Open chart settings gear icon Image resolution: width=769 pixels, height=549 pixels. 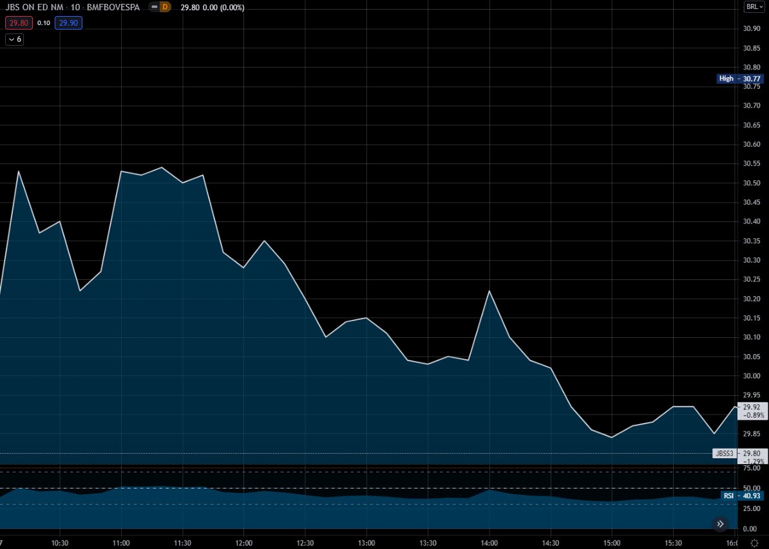point(754,543)
